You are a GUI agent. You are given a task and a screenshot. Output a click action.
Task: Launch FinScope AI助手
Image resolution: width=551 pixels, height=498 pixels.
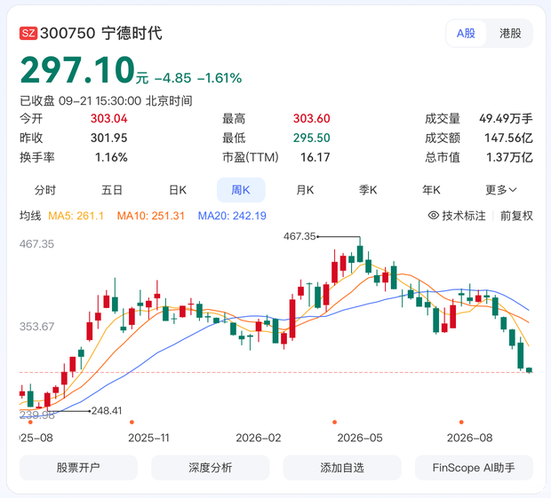pyautogui.click(x=474, y=468)
